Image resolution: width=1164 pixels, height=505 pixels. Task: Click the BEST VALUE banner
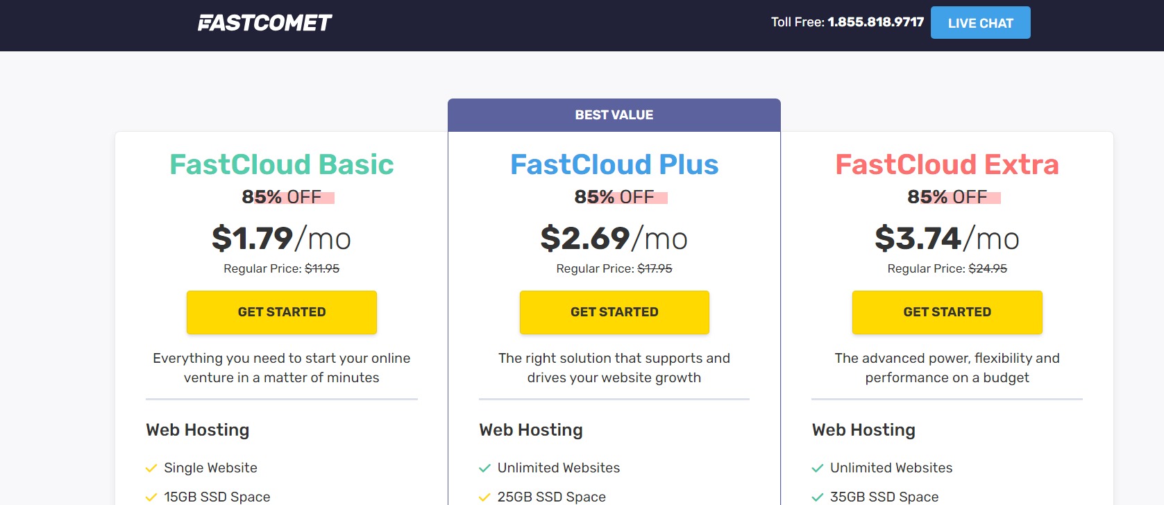point(614,114)
